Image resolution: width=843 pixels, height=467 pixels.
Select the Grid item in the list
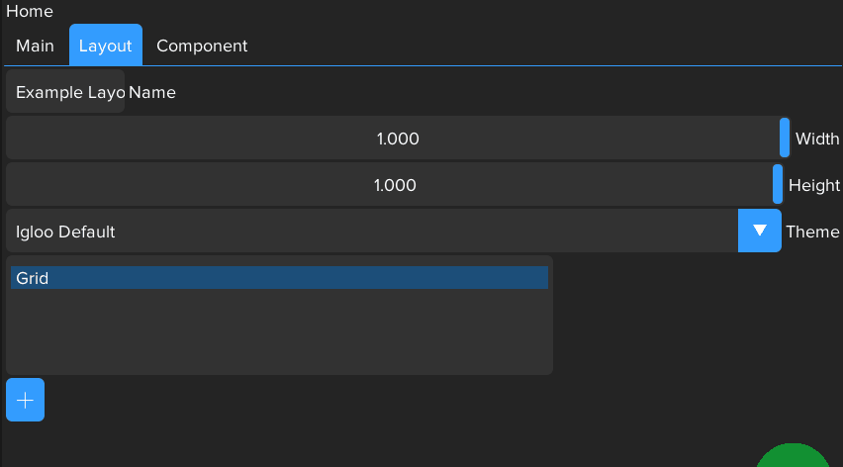[x=279, y=278]
